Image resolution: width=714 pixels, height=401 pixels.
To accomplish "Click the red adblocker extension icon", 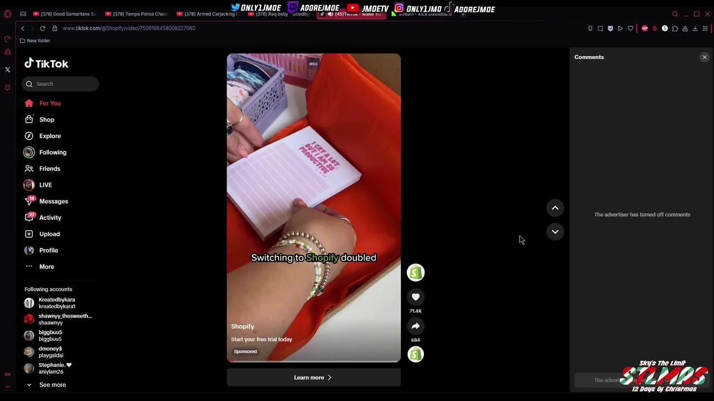I will [645, 28].
